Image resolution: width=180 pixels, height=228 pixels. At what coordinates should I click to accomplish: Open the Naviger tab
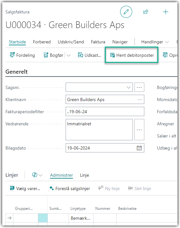tap(120, 42)
